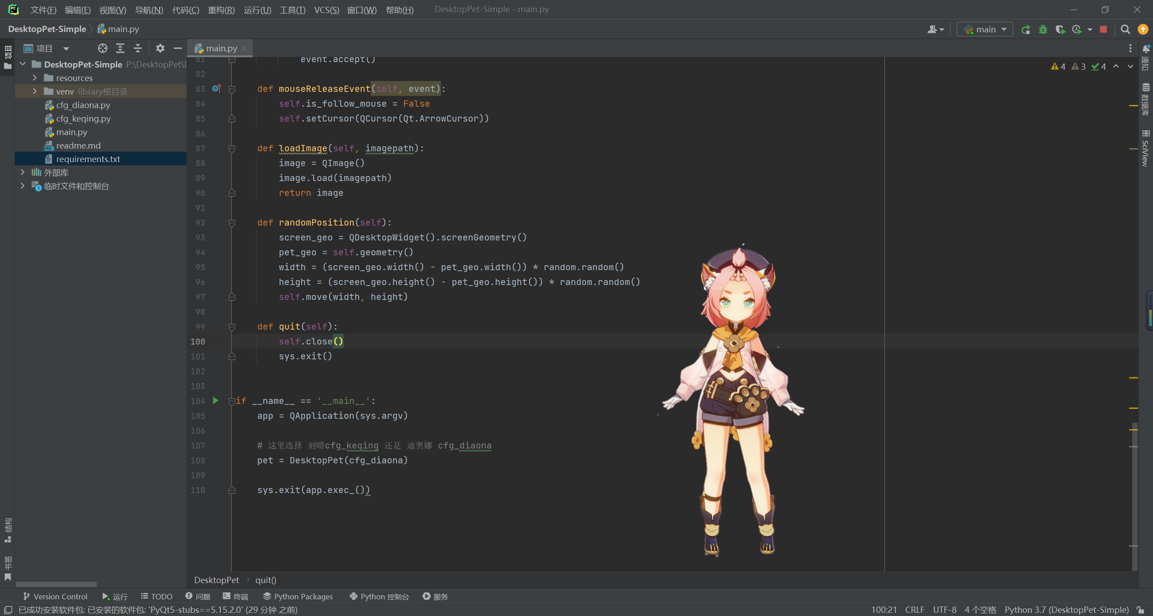The height and width of the screenshot is (616, 1153).
Task: Click the DesktopPet breadcrumb link
Action: click(216, 580)
